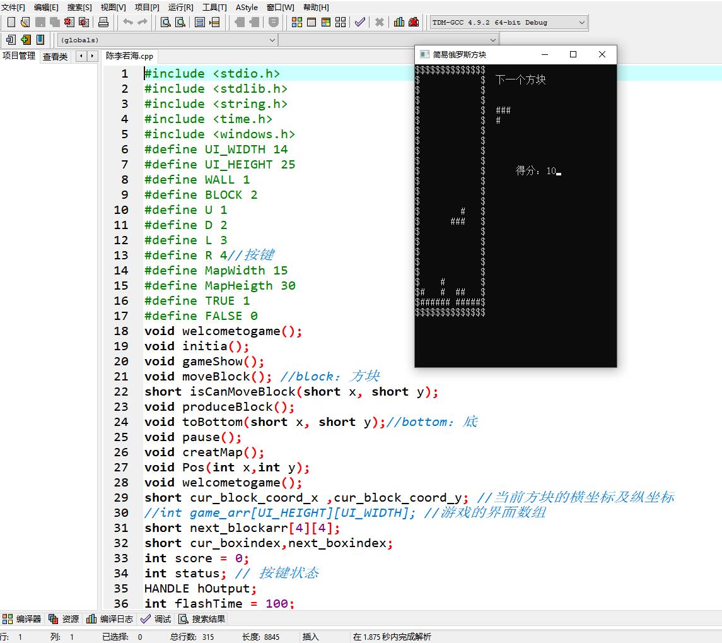
Task: Open the empty function list dropdown
Action: tap(388, 40)
